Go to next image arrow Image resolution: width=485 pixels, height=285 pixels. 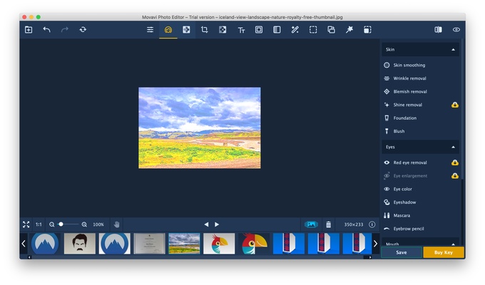[x=217, y=224]
